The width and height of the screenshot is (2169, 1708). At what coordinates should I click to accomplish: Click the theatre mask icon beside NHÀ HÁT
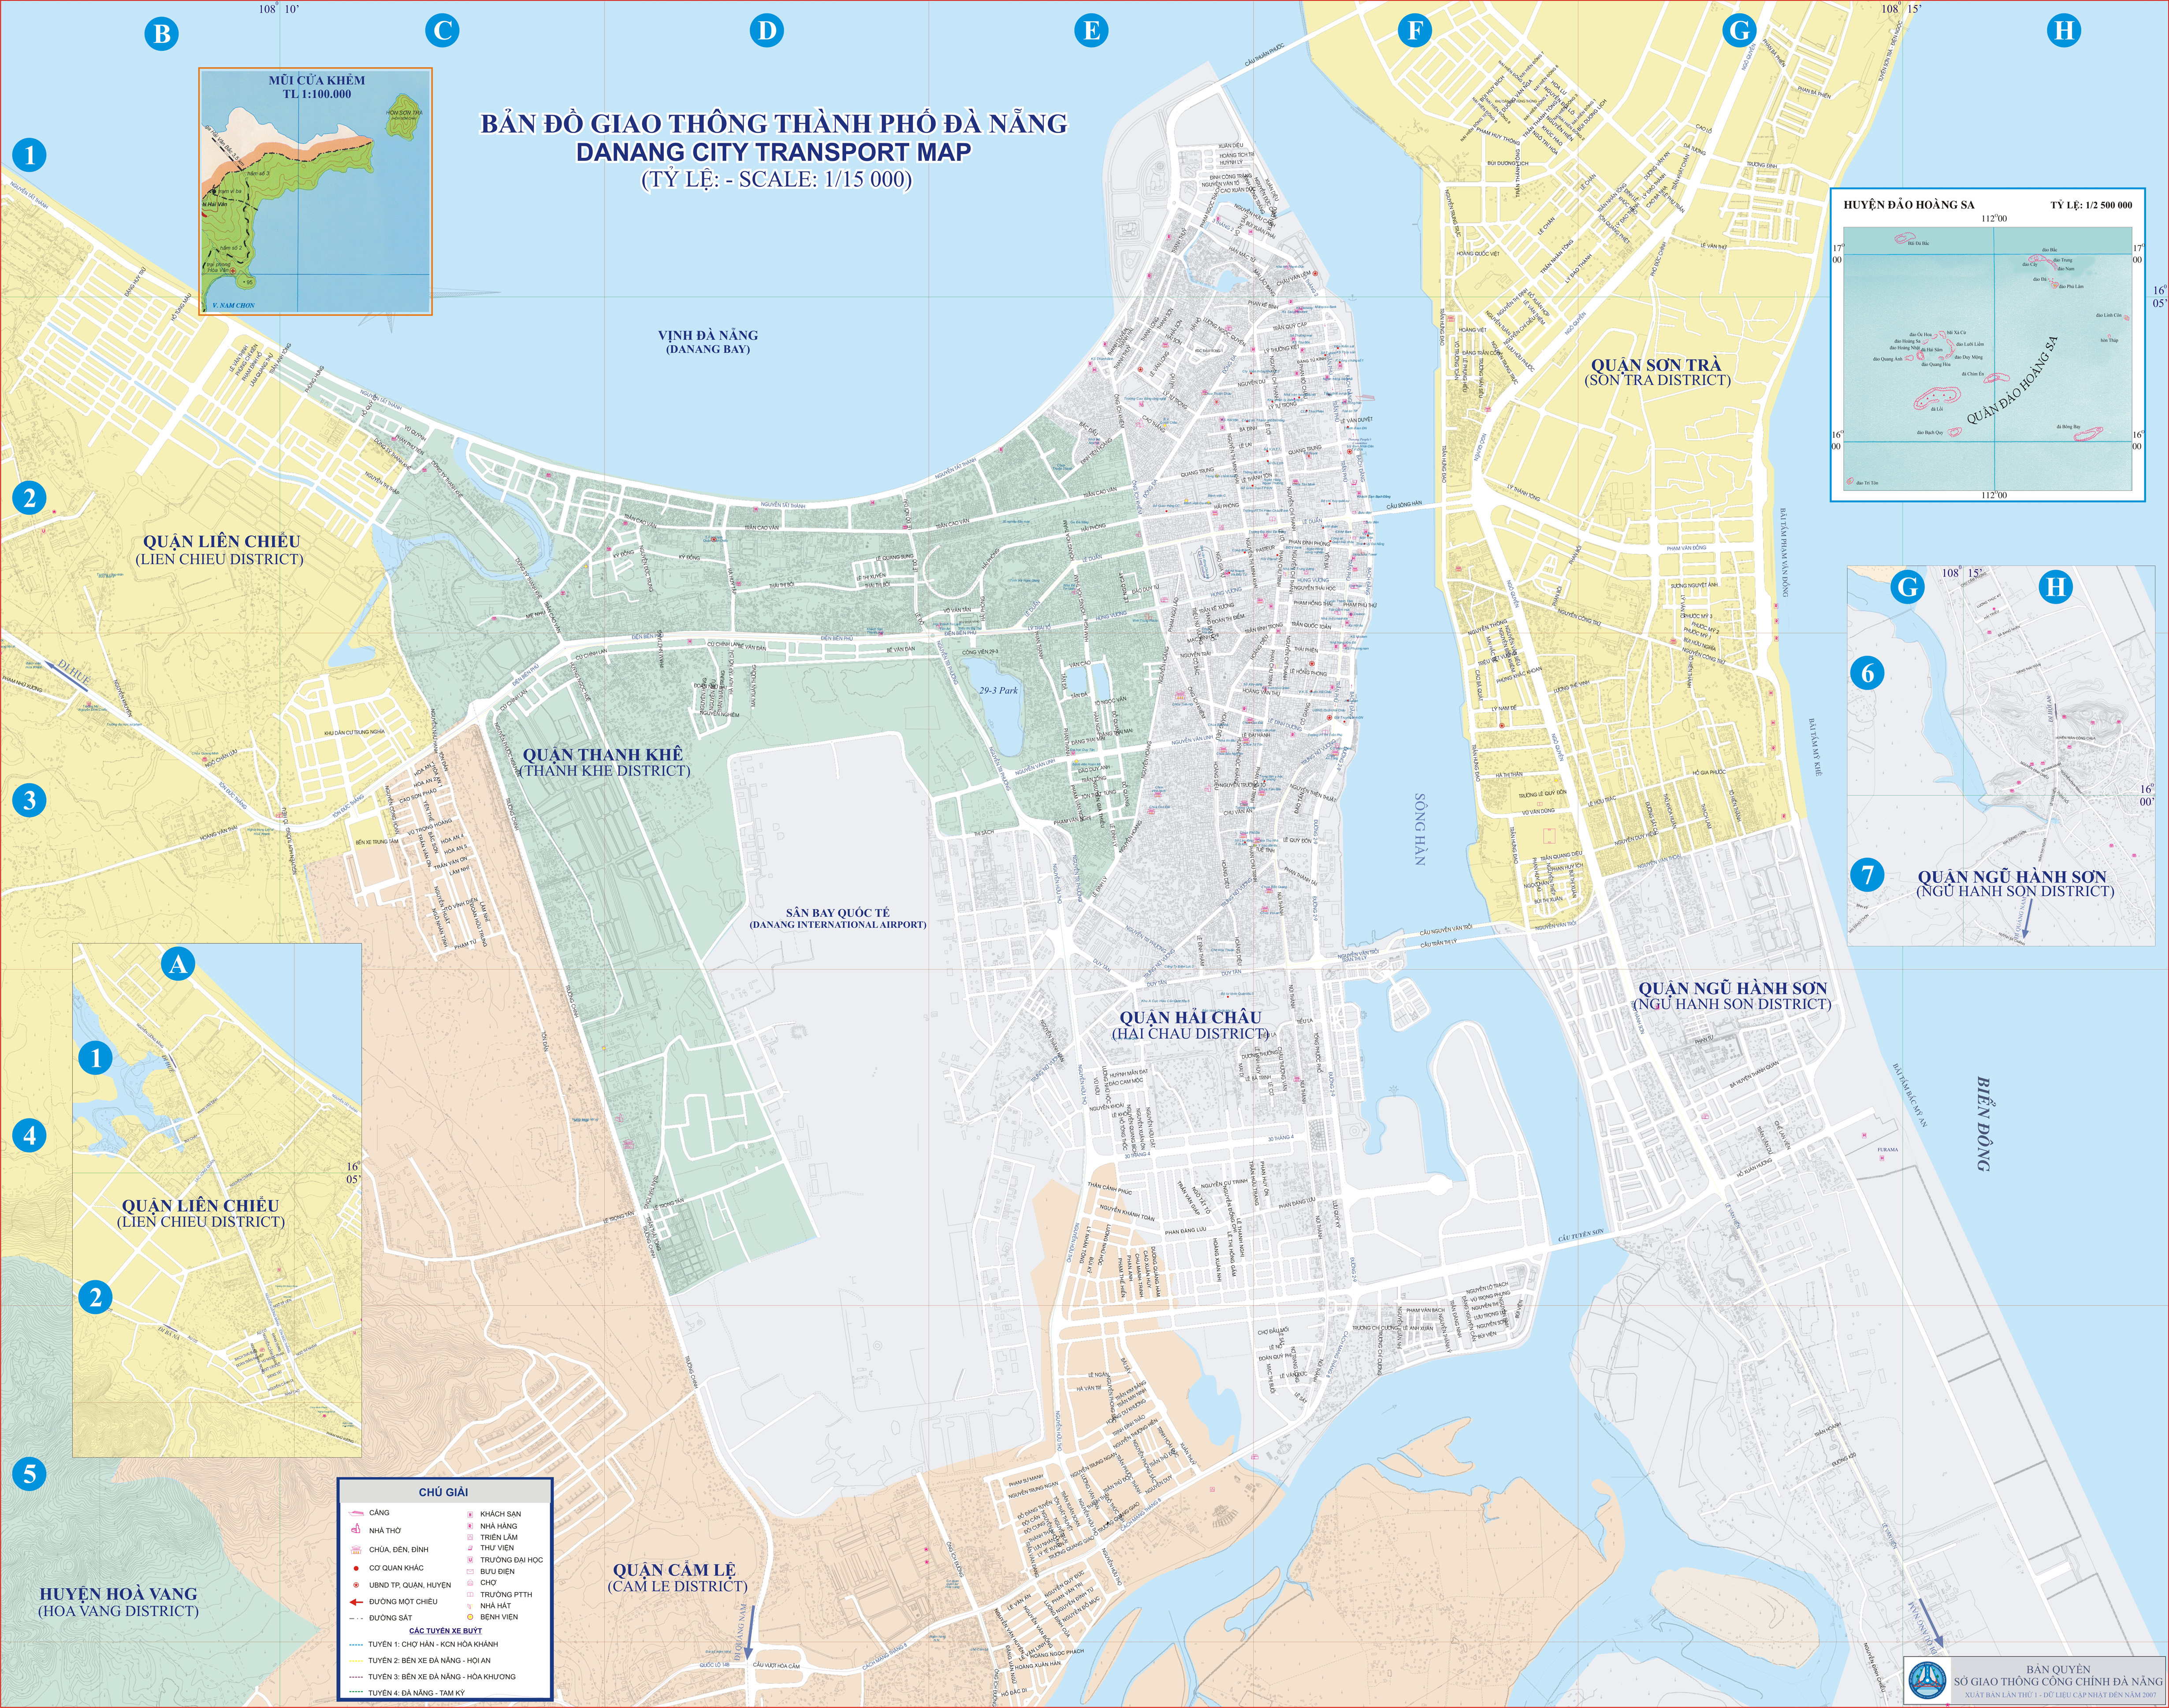(x=470, y=1606)
